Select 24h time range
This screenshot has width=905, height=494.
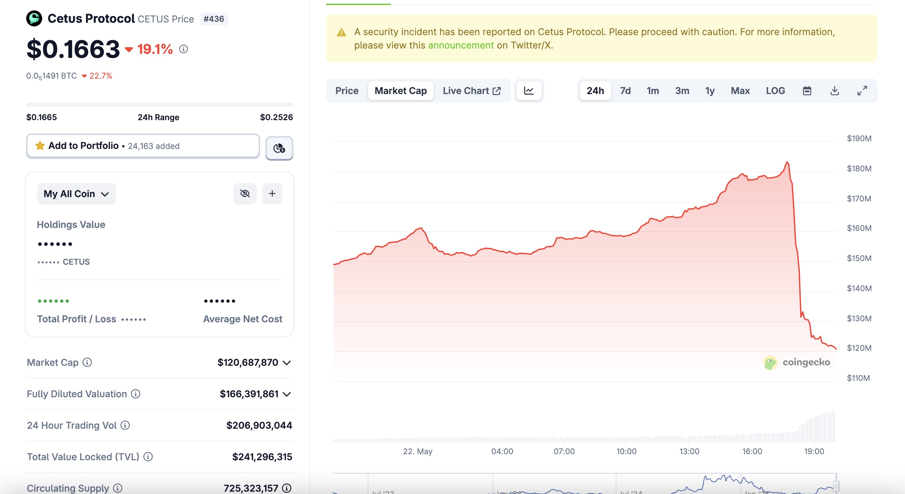(x=595, y=90)
